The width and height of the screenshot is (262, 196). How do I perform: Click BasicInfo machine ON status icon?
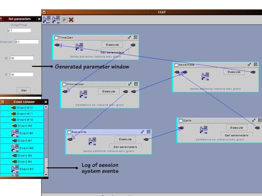coord(92,141)
